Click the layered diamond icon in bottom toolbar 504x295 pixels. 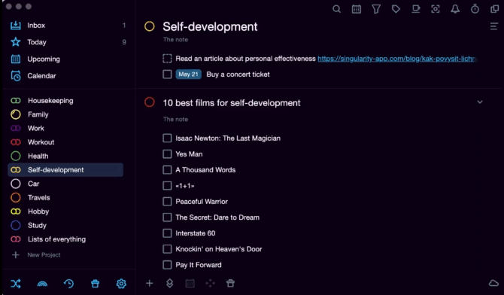pyautogui.click(x=170, y=283)
